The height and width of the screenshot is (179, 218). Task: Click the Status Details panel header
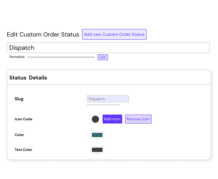pos(28,78)
